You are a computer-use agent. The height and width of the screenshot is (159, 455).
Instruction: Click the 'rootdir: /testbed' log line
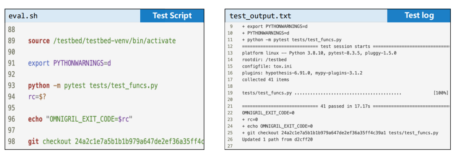[264, 60]
